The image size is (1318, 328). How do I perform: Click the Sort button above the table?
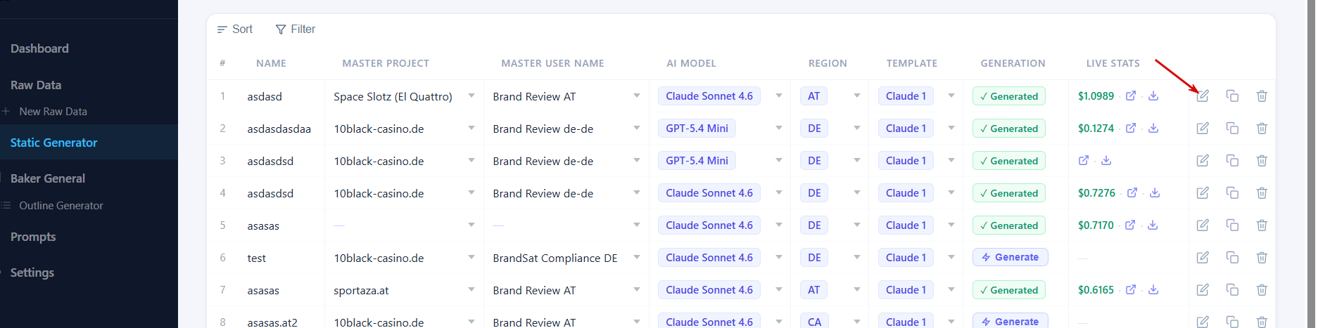235,29
